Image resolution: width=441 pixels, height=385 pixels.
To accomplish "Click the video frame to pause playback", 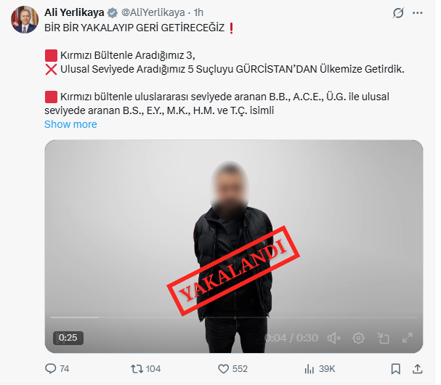I will point(234,230).
